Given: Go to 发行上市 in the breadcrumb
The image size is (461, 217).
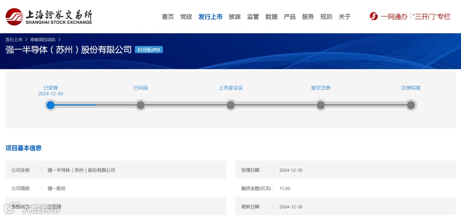Looking at the screenshot, I should click(14, 40).
